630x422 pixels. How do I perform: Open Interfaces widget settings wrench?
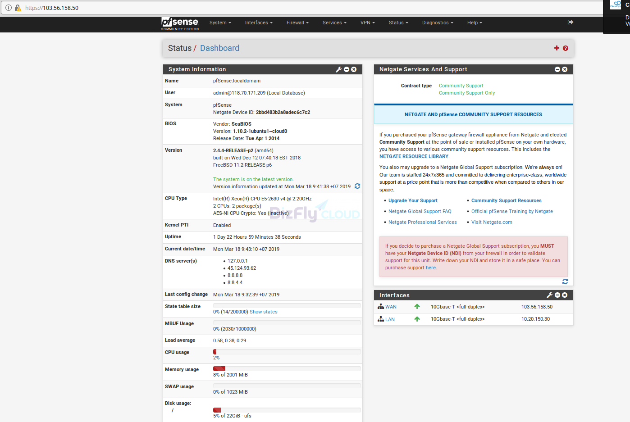pos(550,295)
